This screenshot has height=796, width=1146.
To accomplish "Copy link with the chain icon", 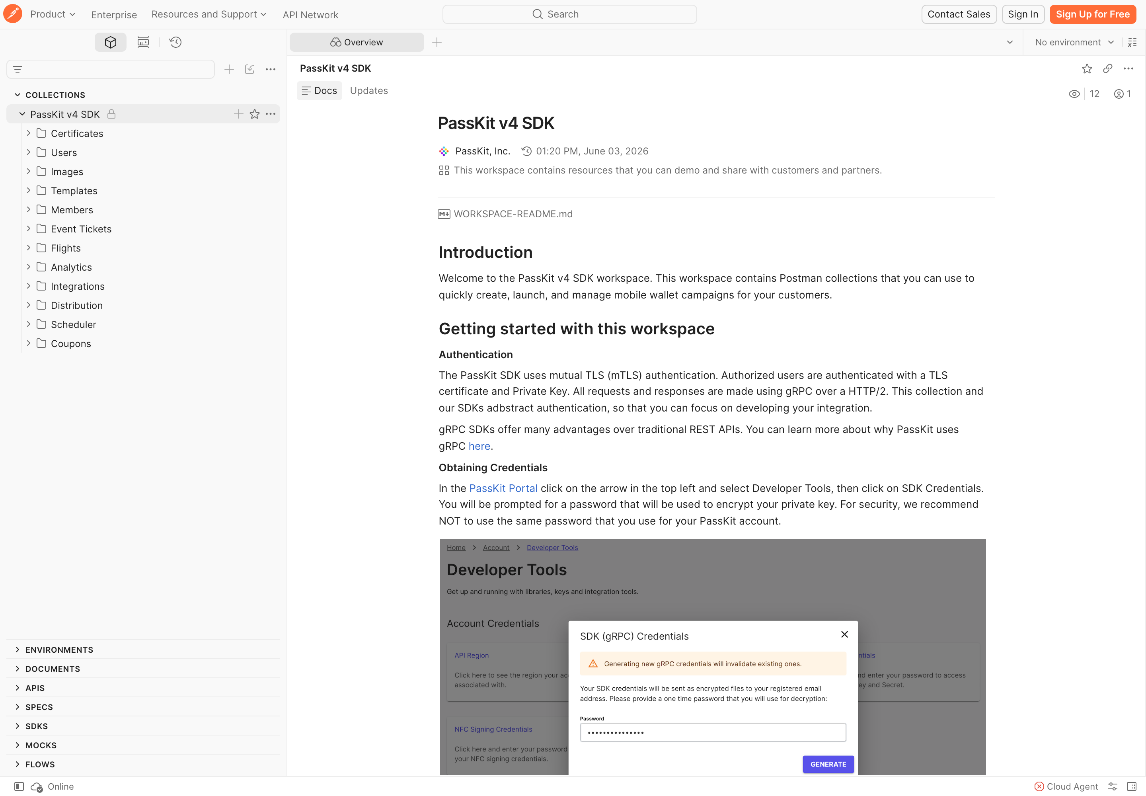I will click(x=1107, y=68).
